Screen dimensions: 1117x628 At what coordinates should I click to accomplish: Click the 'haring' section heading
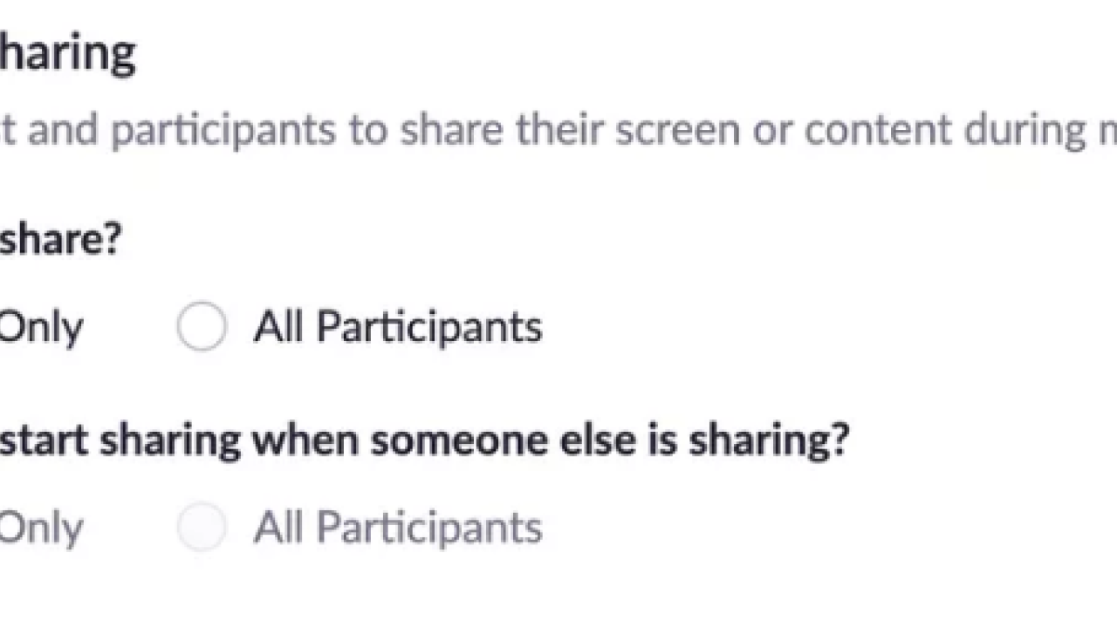click(x=66, y=54)
